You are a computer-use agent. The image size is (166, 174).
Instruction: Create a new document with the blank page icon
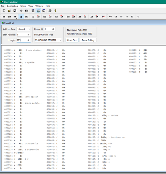(4, 11)
